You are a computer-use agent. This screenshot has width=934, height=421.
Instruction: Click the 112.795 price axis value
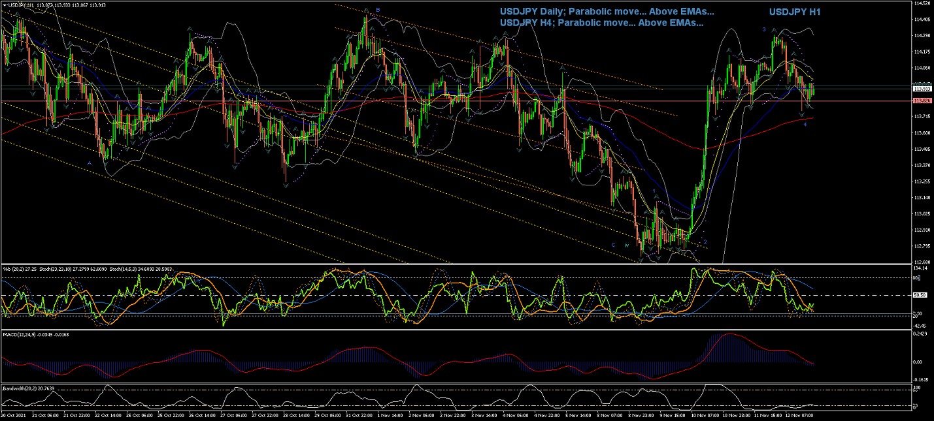pos(922,246)
